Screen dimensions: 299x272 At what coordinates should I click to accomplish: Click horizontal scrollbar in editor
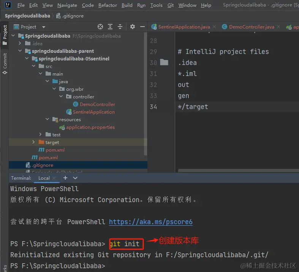[x=238, y=171]
